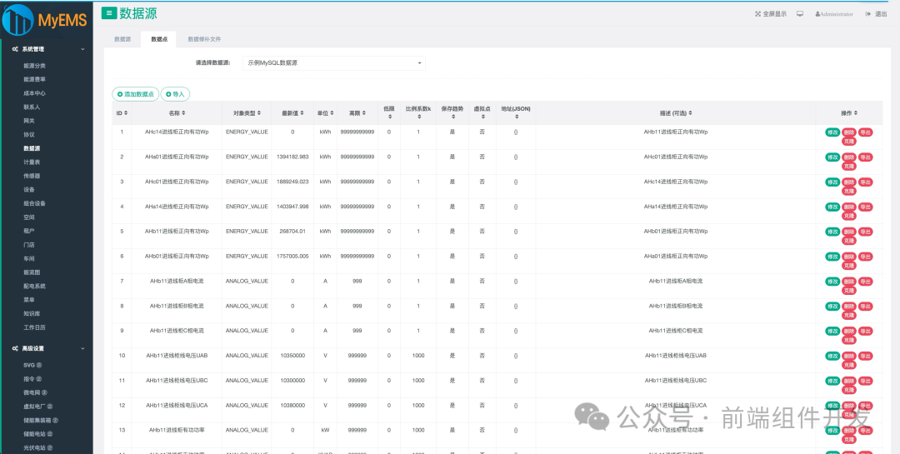Sort by the 操作 column
This screenshot has width=900, height=454.
pos(849,113)
